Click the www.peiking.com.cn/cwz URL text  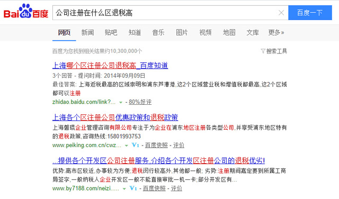point(87,145)
